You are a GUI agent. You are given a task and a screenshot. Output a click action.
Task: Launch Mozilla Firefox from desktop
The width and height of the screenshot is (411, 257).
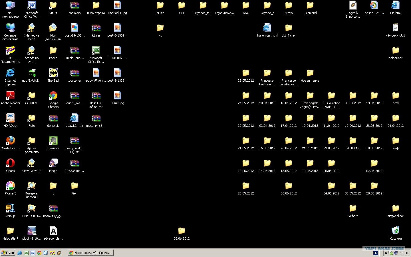coord(10,143)
